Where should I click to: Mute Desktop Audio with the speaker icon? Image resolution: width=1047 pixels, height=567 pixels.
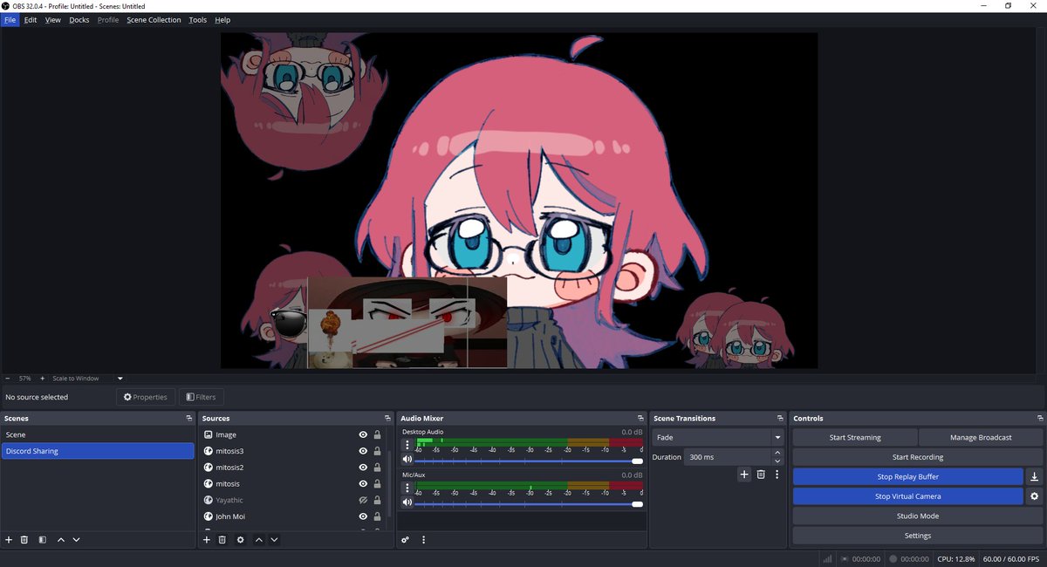tap(407, 460)
